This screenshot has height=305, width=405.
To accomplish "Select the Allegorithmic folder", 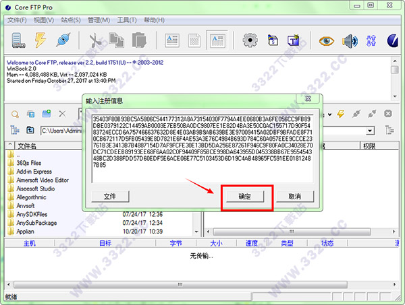I will (31, 197).
